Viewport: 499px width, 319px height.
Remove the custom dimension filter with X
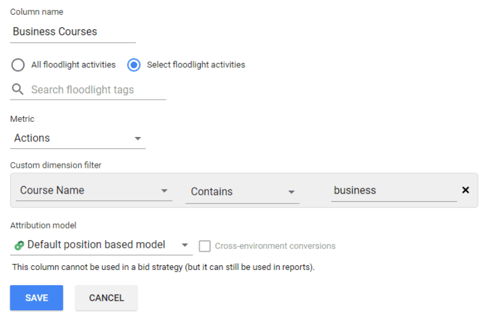[466, 190]
